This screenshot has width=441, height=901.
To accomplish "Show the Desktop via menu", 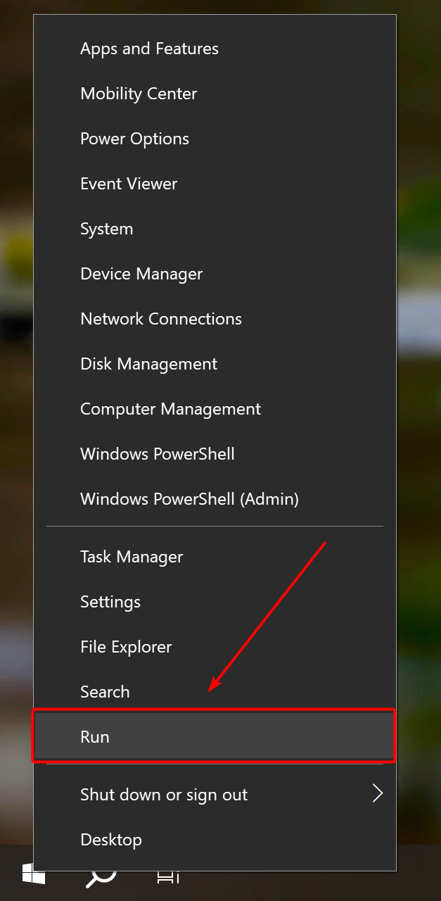I will click(x=111, y=840).
